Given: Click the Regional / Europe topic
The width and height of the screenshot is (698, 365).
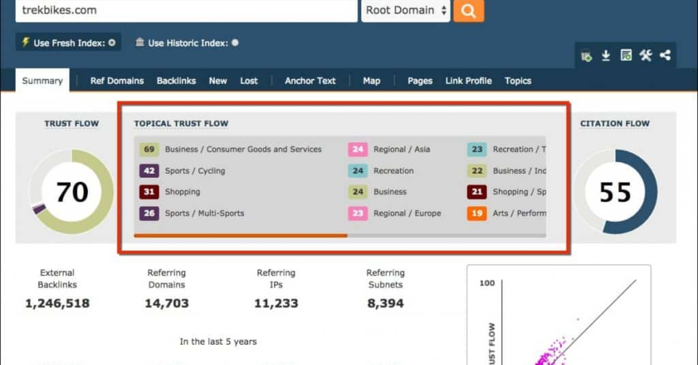Looking at the screenshot, I should click(407, 213).
